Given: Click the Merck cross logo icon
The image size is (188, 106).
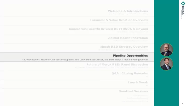Looking at the screenshot, I should [x=183, y=3].
